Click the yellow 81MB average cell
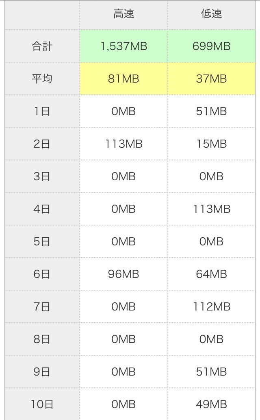The image size is (260, 420). pos(123,79)
